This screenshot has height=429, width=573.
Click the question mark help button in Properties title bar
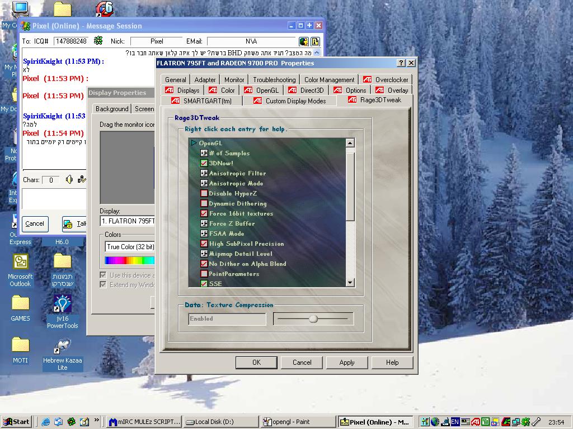point(401,63)
